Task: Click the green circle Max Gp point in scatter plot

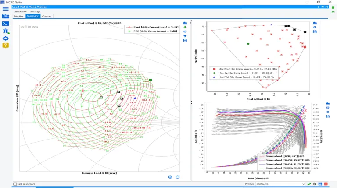Action: (x=248, y=44)
